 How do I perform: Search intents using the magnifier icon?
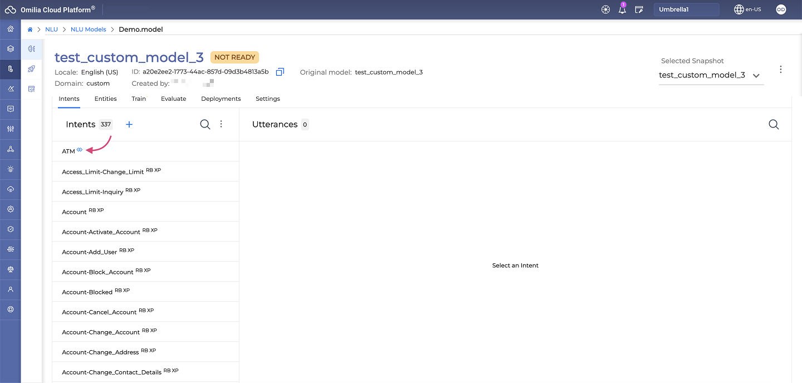(x=205, y=124)
